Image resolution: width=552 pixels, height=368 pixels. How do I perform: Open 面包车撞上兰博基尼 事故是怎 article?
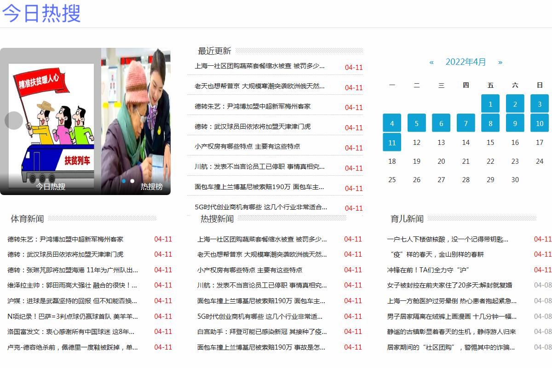[261, 347]
